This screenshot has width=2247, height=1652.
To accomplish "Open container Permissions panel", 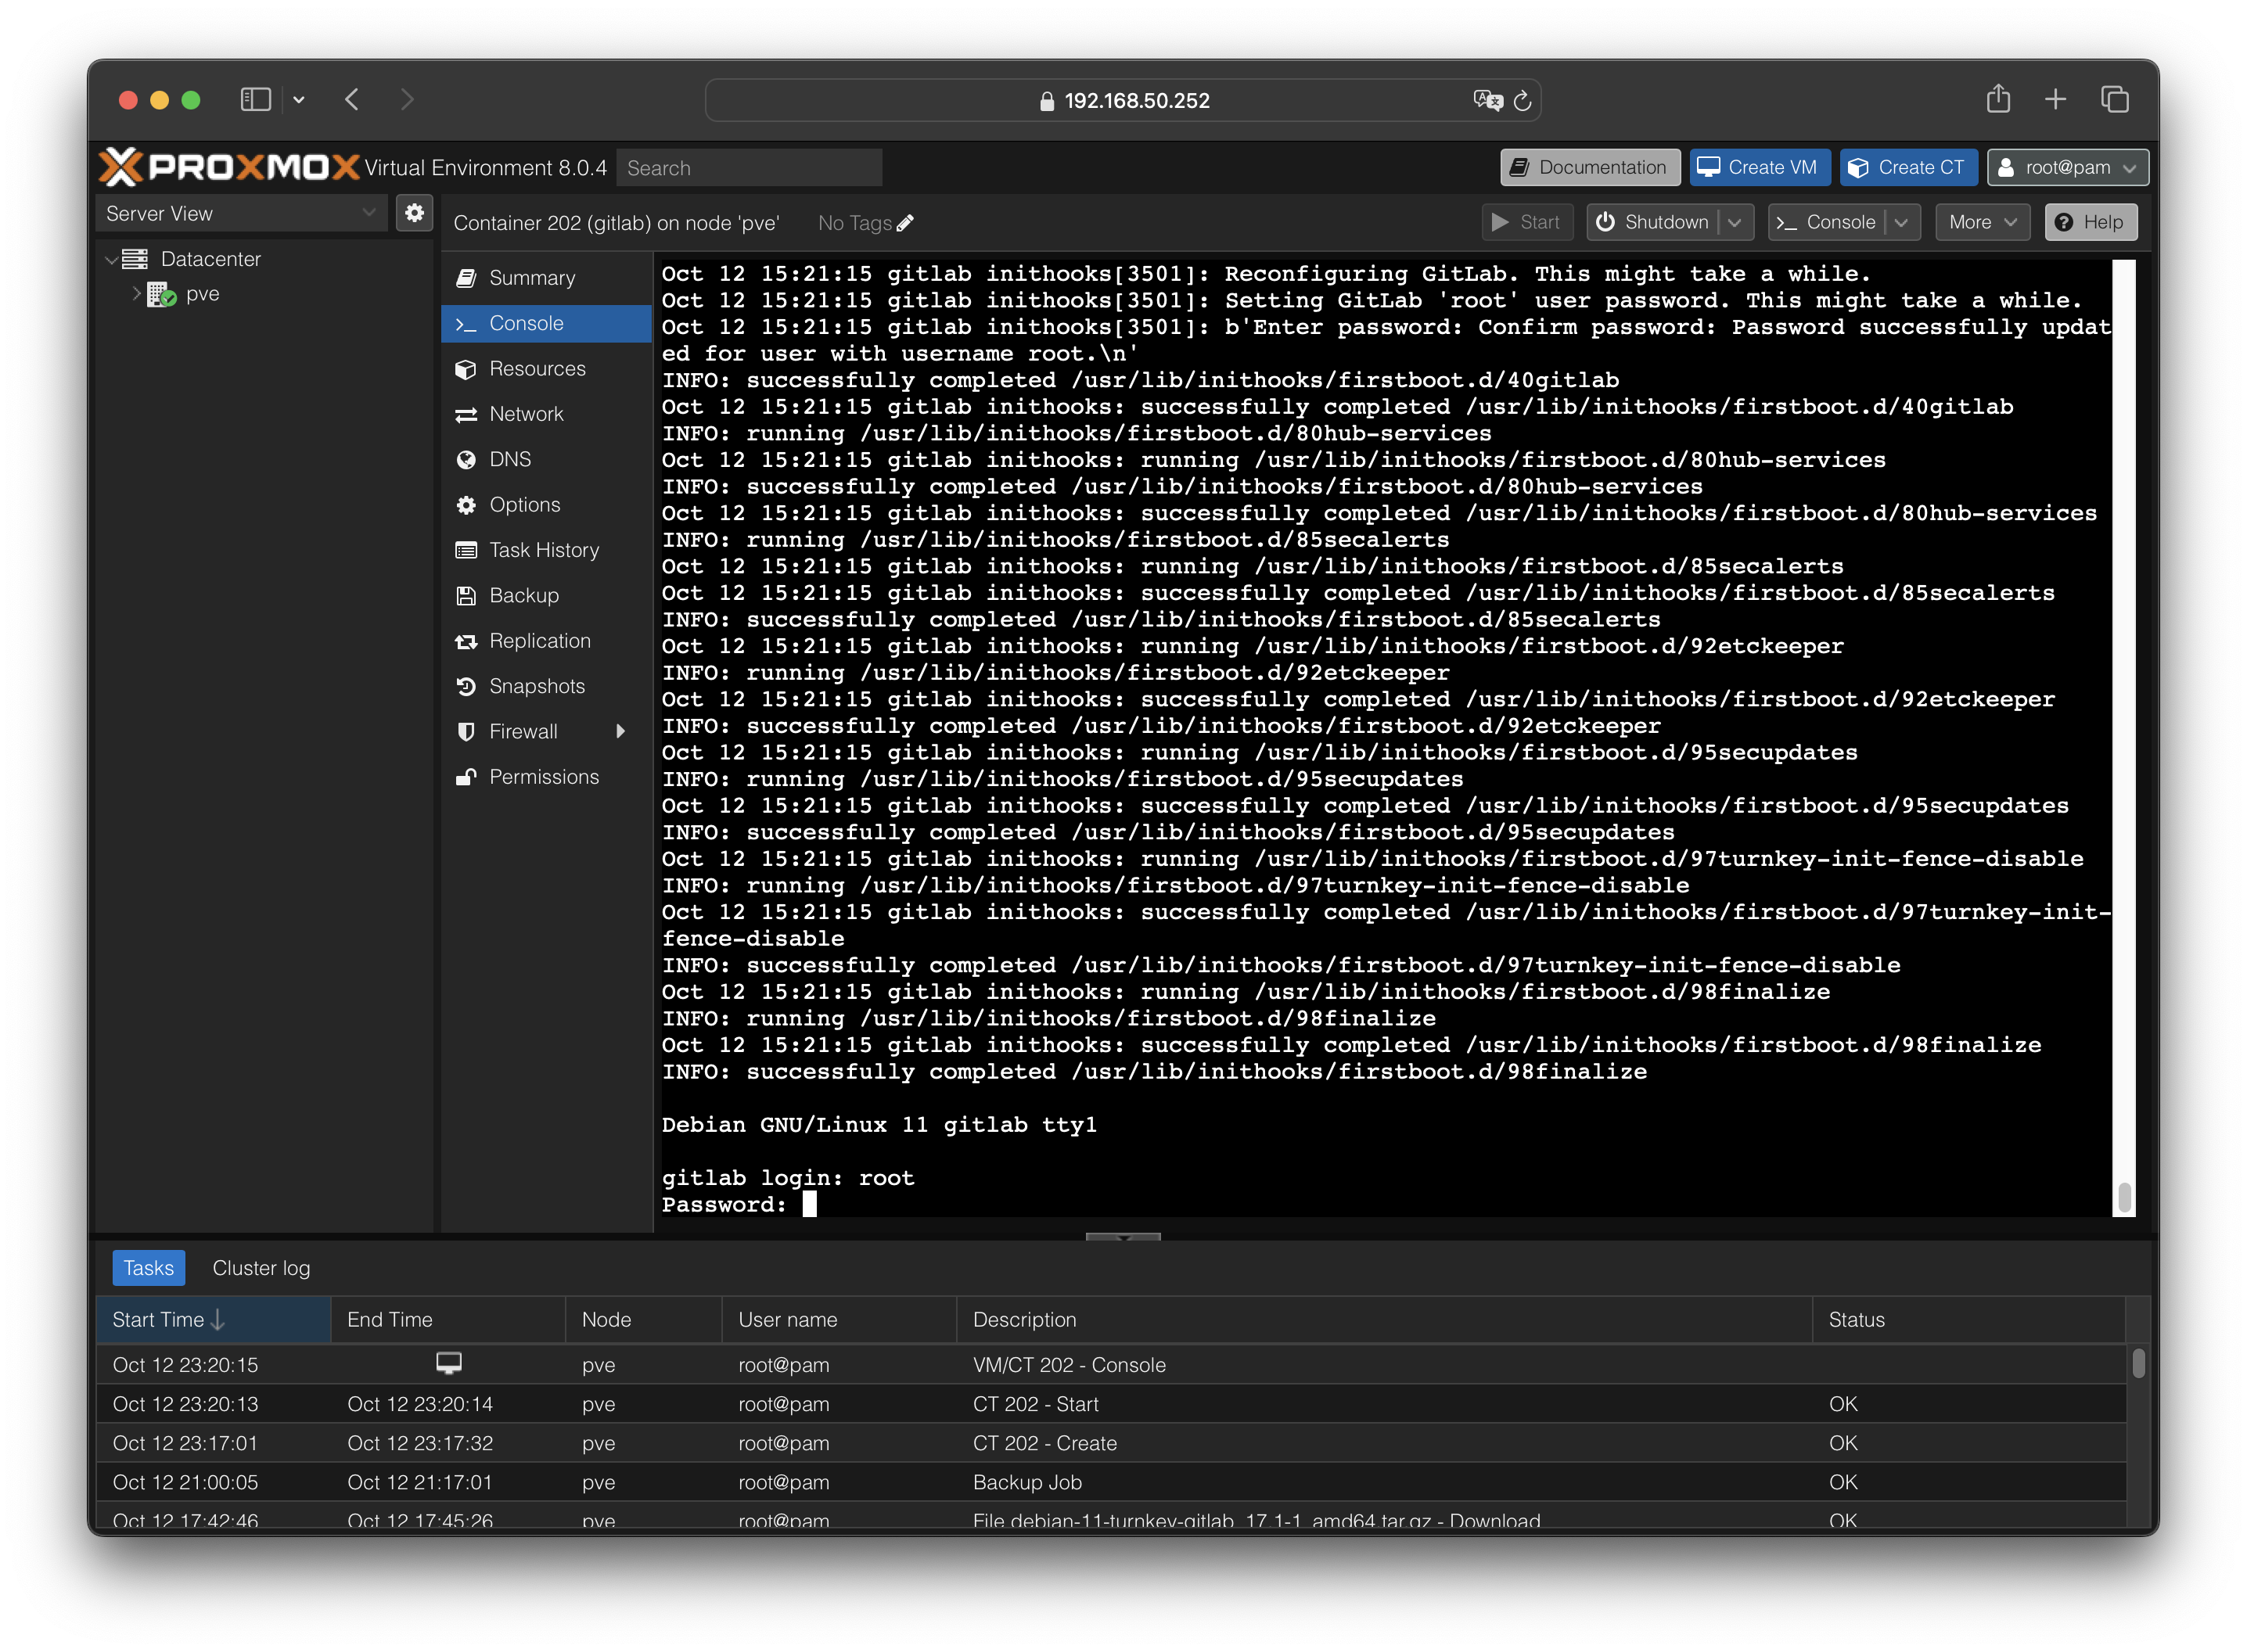I will click(x=543, y=777).
